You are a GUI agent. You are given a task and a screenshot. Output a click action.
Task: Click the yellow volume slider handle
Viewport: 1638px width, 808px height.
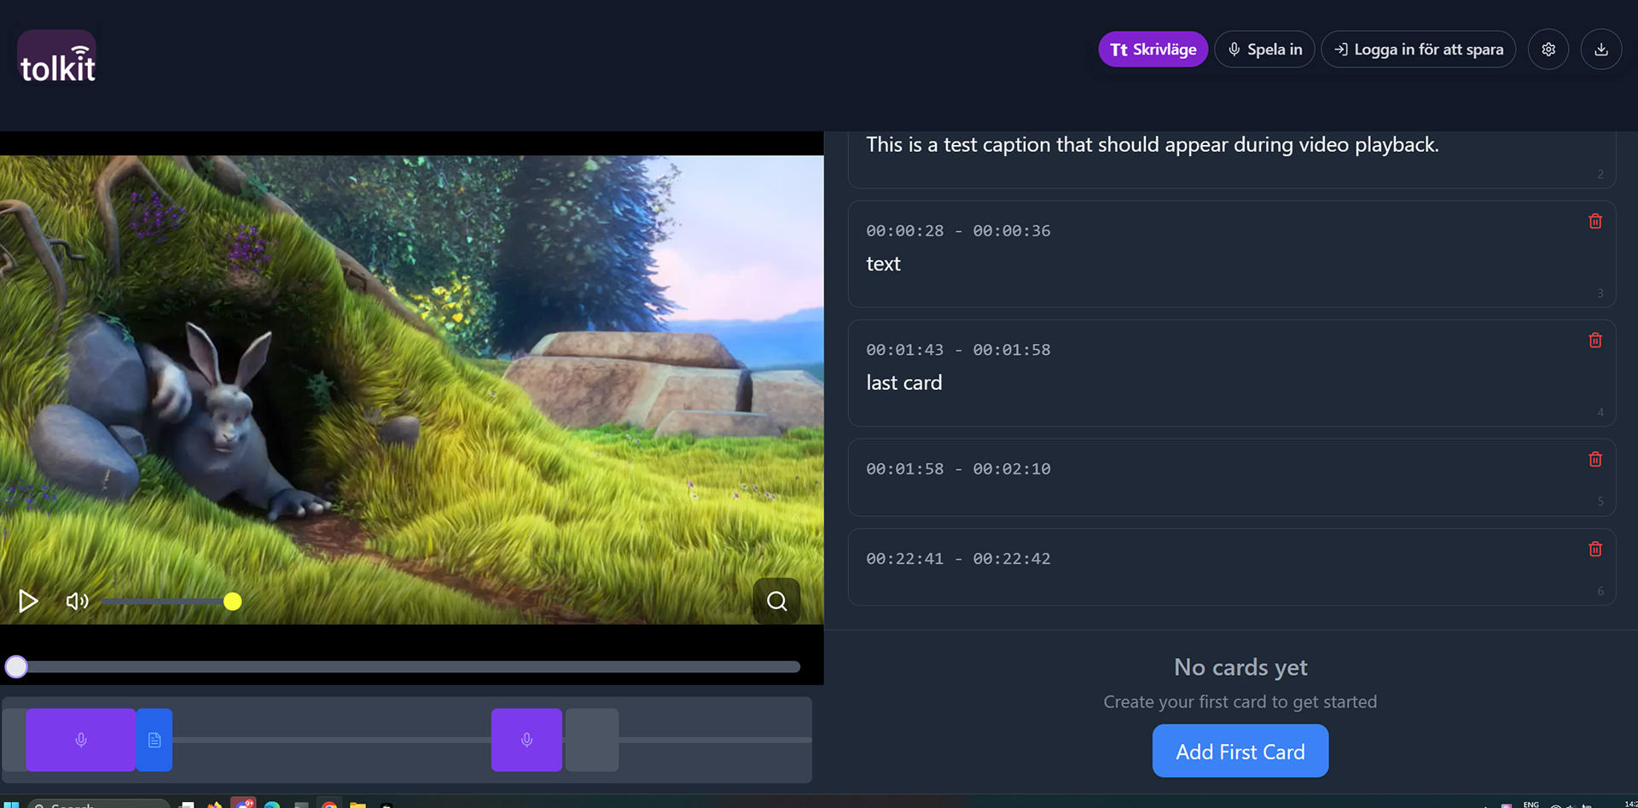pos(232,602)
